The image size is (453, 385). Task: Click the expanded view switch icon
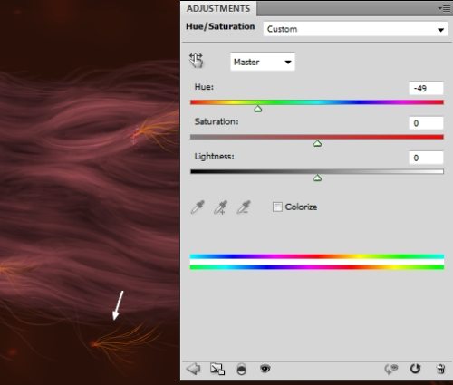click(217, 369)
